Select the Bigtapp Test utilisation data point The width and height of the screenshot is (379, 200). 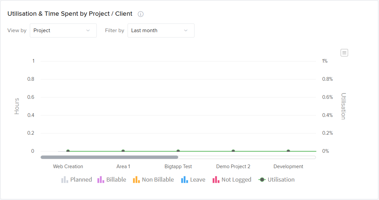pos(178,151)
